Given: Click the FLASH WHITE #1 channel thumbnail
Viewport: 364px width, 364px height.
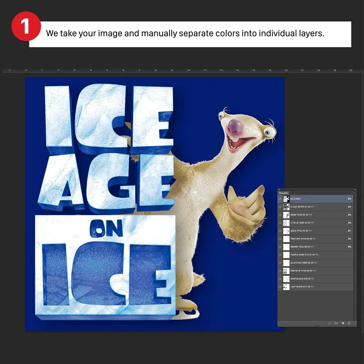Looking at the screenshot, I should click(286, 207).
